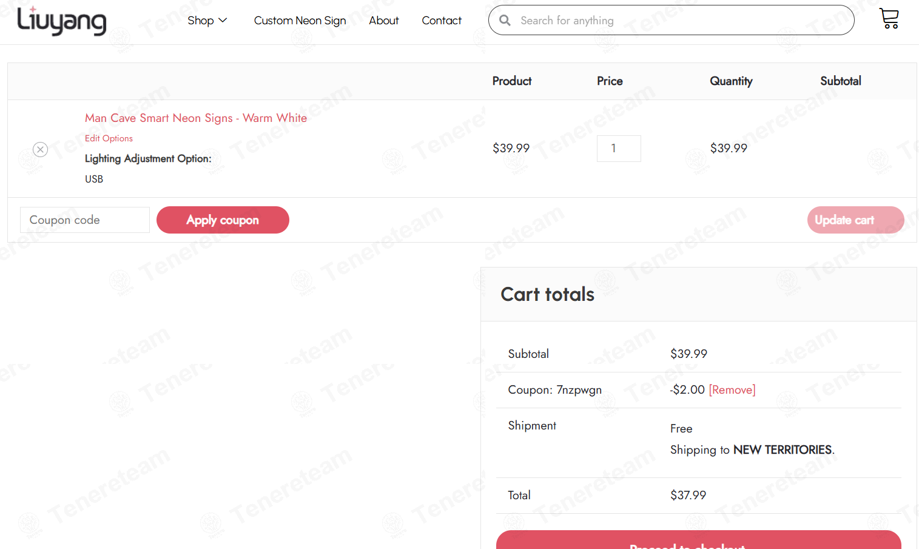
Task: Click the product price $39.99 cell
Action: 511,148
